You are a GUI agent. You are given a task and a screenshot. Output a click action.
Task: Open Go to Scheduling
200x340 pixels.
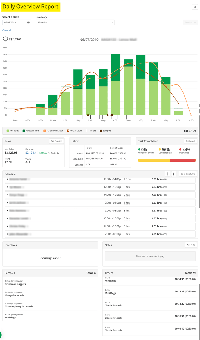[188, 174]
